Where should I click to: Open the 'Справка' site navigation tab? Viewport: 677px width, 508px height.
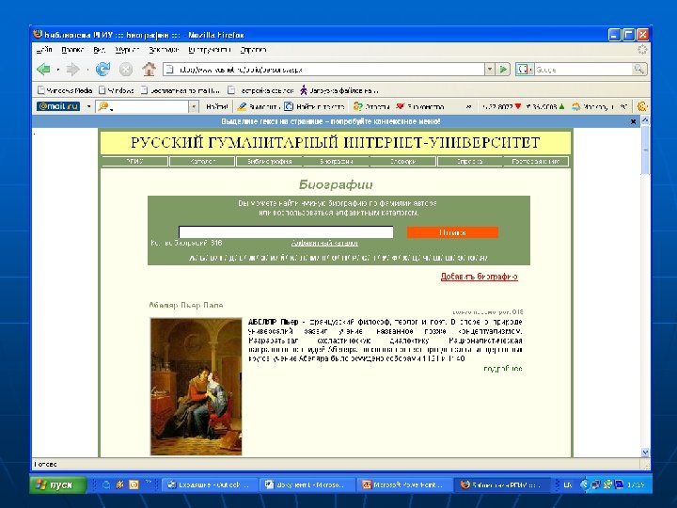point(470,162)
